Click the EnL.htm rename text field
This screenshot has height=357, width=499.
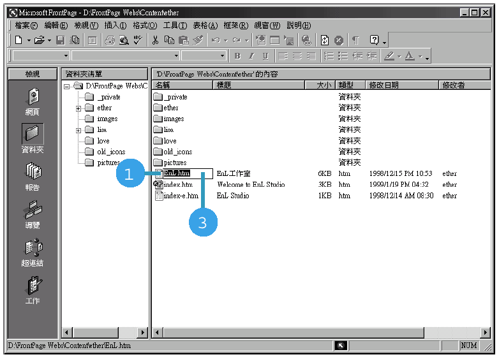pyautogui.click(x=188, y=173)
